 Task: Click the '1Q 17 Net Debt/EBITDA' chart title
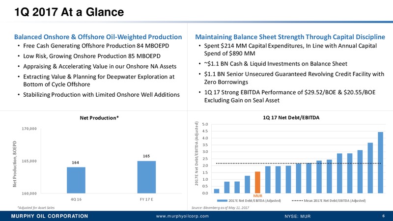point(291,117)
